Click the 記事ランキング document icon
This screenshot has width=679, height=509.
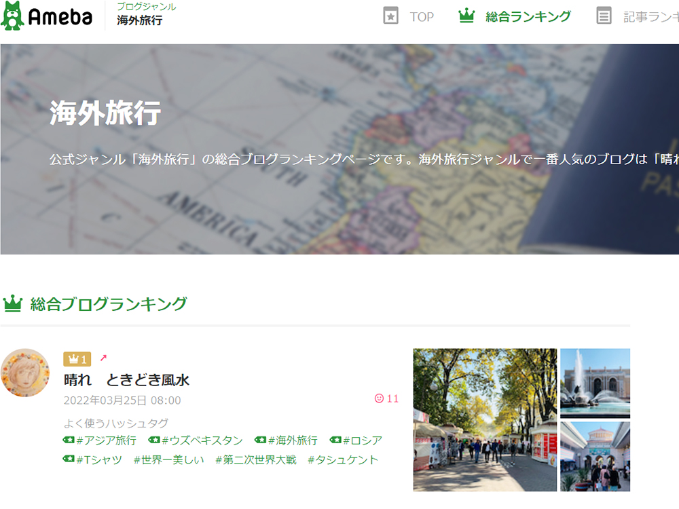(x=604, y=16)
